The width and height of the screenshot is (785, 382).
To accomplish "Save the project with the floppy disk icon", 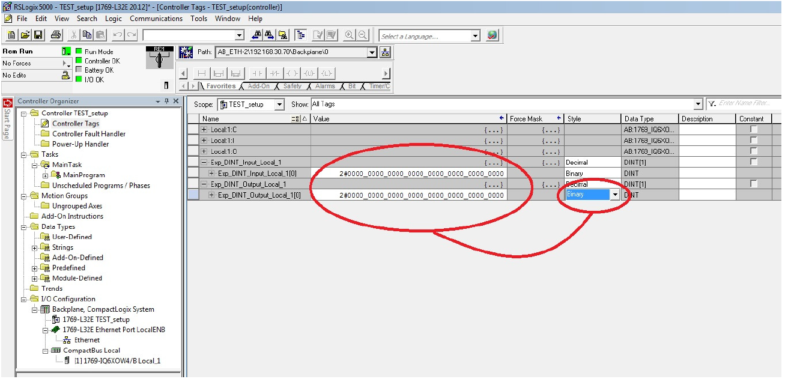I will pos(38,35).
